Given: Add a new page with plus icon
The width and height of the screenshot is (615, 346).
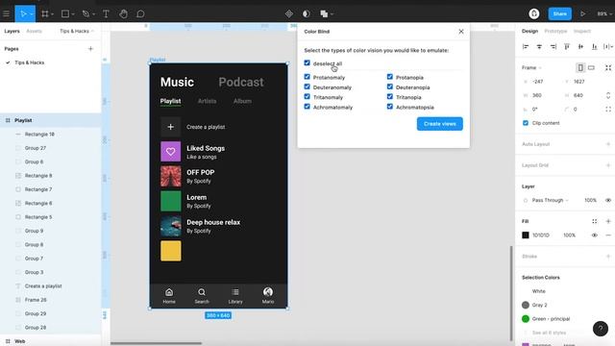Looking at the screenshot, I should tap(90, 49).
